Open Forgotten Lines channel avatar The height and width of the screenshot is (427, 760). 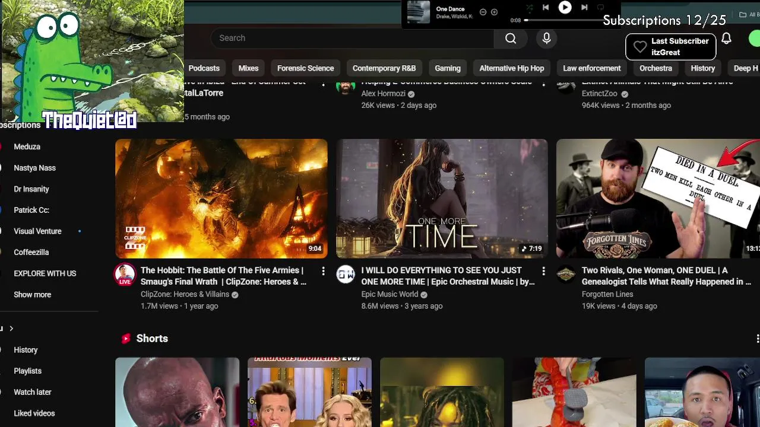click(x=566, y=274)
